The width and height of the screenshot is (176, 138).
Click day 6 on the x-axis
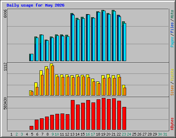coord(37,134)
